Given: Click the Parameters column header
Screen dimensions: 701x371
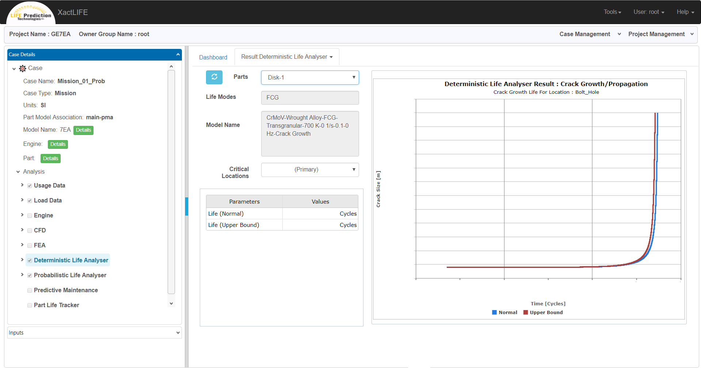Looking at the screenshot, I should tap(244, 202).
